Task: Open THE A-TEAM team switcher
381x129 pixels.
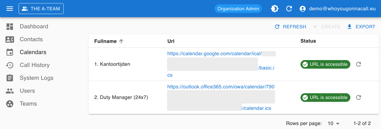Action: click(41, 9)
